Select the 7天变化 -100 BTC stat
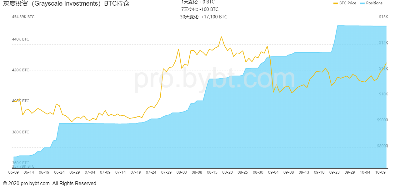Image resolution: width=400 pixels, height=187 pixels. point(200,9)
